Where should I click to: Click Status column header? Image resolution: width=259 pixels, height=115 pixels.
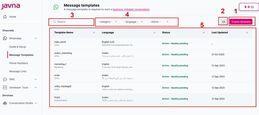tap(166, 33)
